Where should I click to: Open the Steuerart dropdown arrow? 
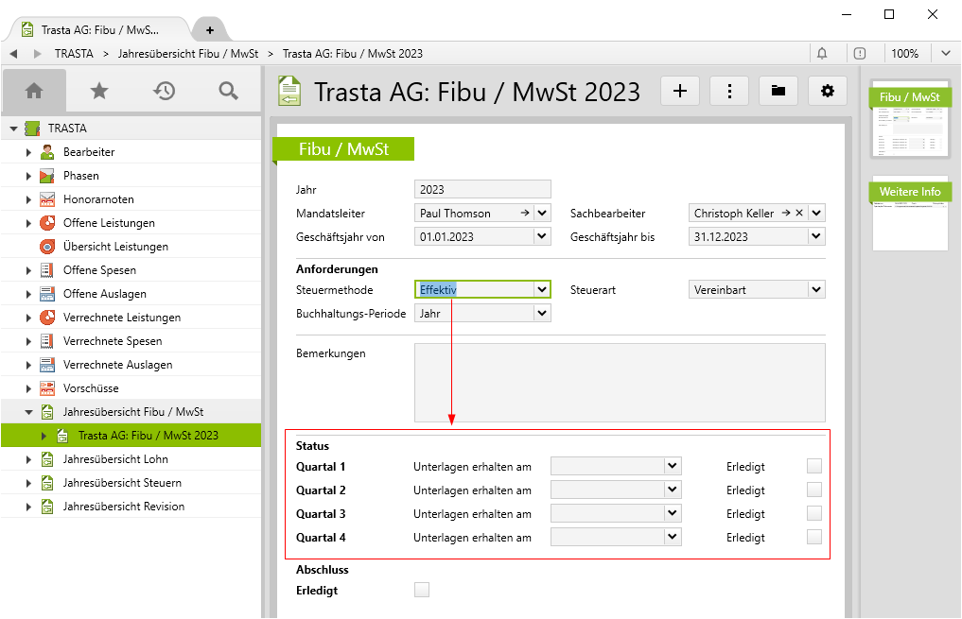816,290
